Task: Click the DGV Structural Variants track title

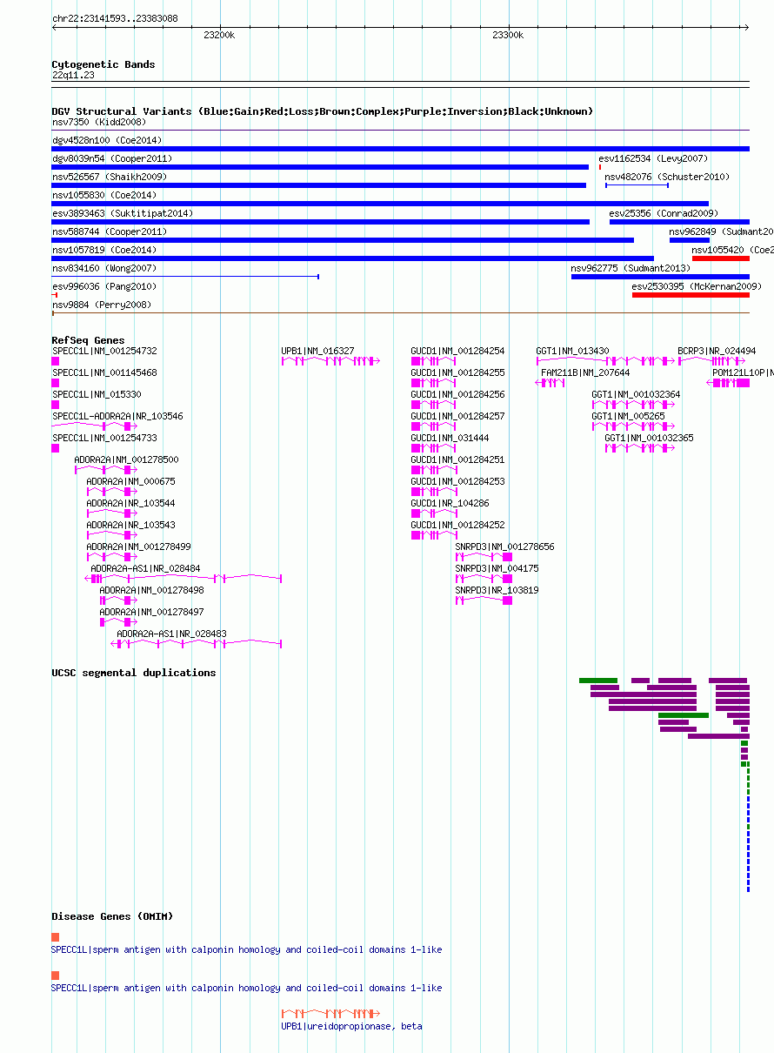Action: click(x=322, y=111)
